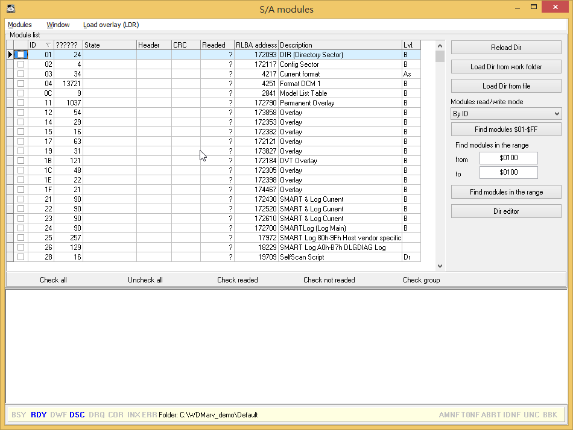Open the Load overlay (LDR) menu
This screenshot has width=573, height=430.
click(110, 25)
